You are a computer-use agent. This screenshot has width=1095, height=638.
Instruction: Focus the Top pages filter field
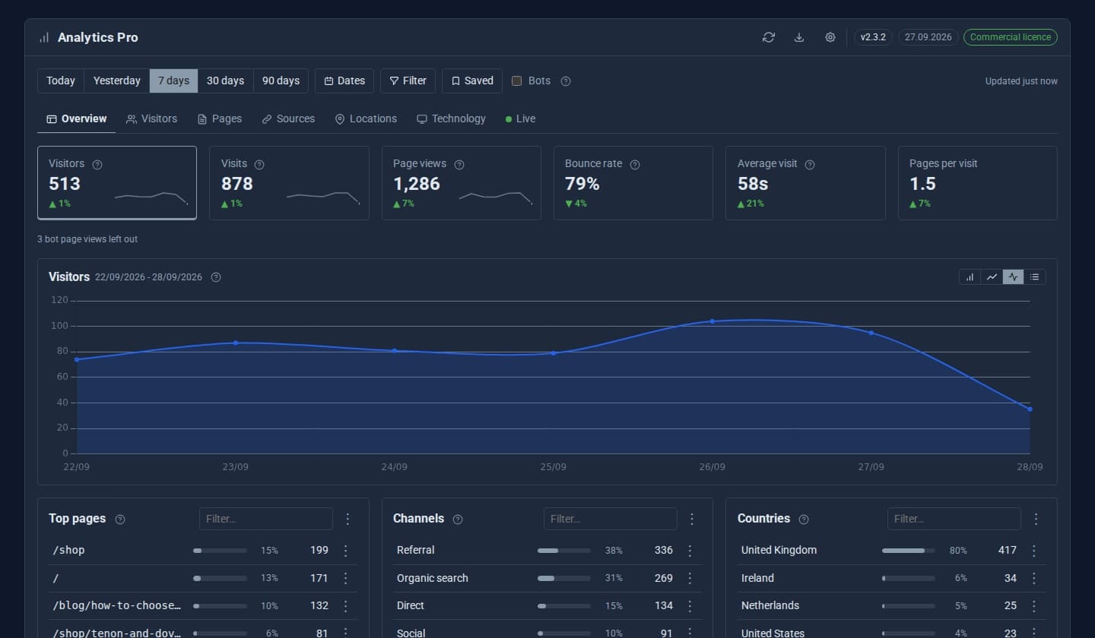click(x=266, y=519)
